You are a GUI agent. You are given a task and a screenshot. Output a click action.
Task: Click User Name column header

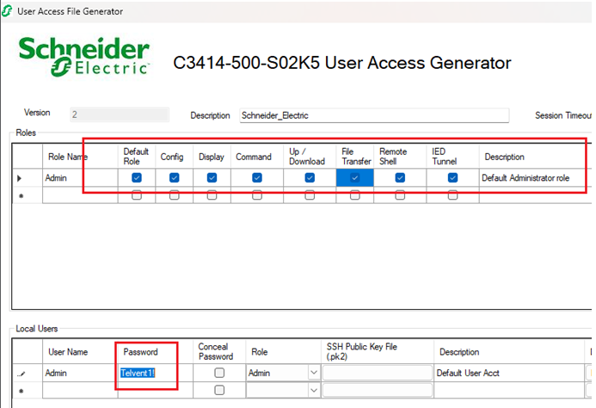[80, 352]
